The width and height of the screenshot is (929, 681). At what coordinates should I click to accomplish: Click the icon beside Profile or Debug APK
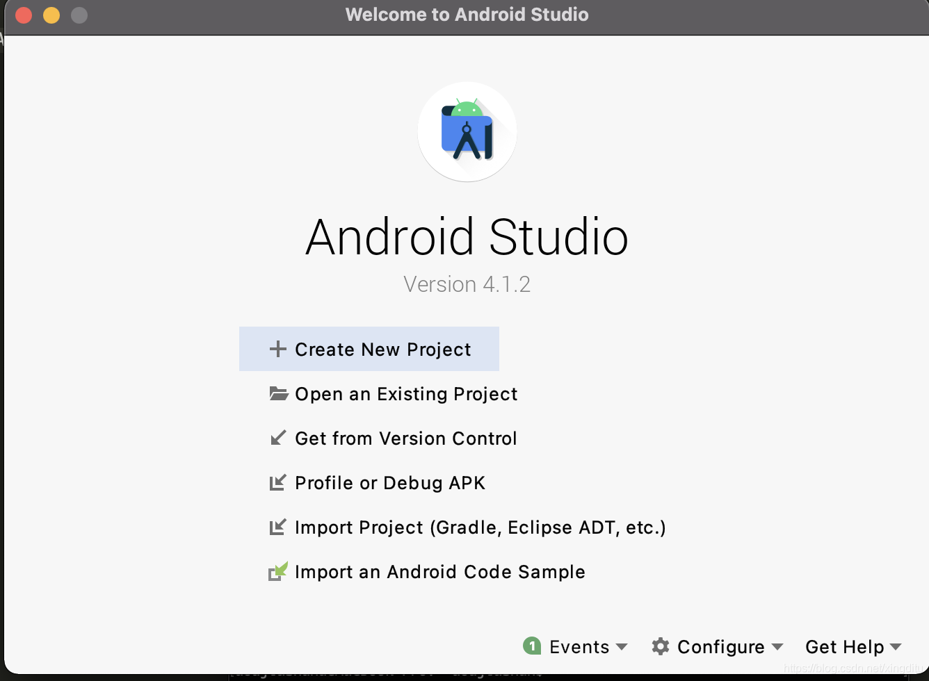click(x=277, y=482)
